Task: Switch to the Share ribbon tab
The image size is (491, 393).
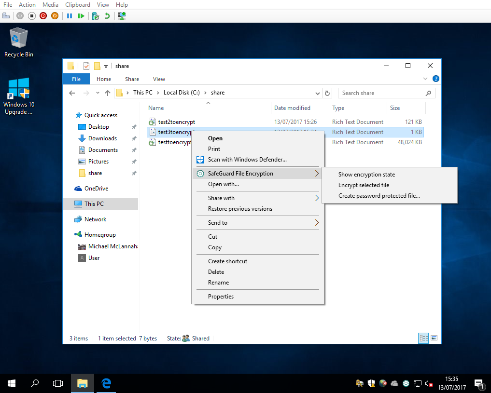Action: (132, 79)
